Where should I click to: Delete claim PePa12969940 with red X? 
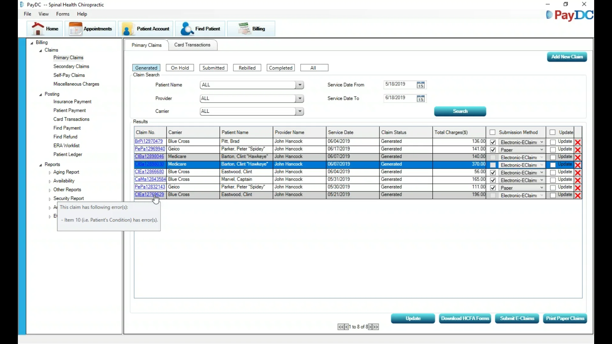(578, 150)
